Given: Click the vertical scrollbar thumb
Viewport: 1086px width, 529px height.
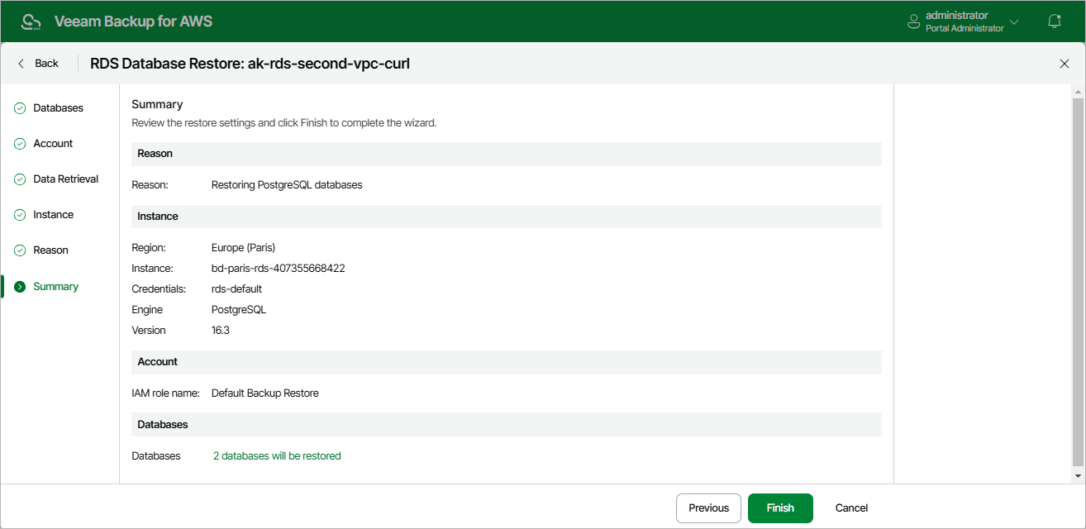Looking at the screenshot, I should 1078,281.
